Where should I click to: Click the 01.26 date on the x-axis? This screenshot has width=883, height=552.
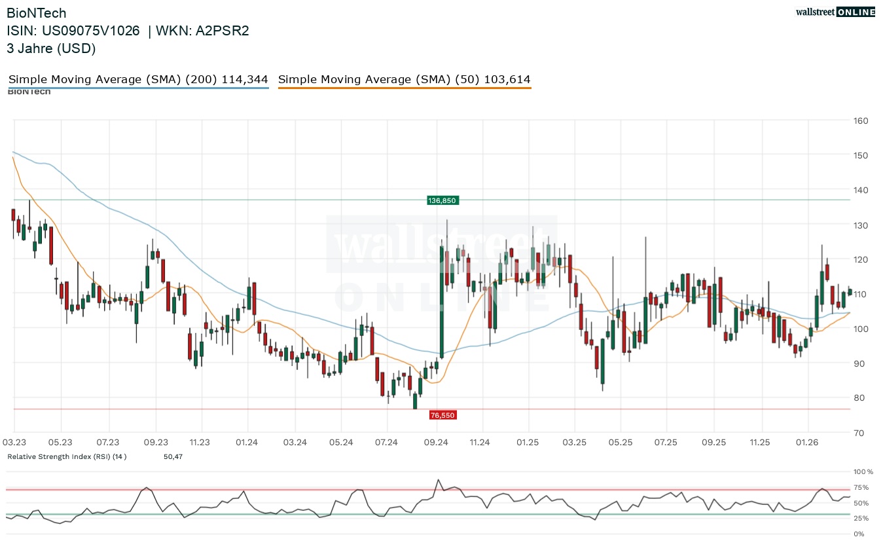(807, 443)
